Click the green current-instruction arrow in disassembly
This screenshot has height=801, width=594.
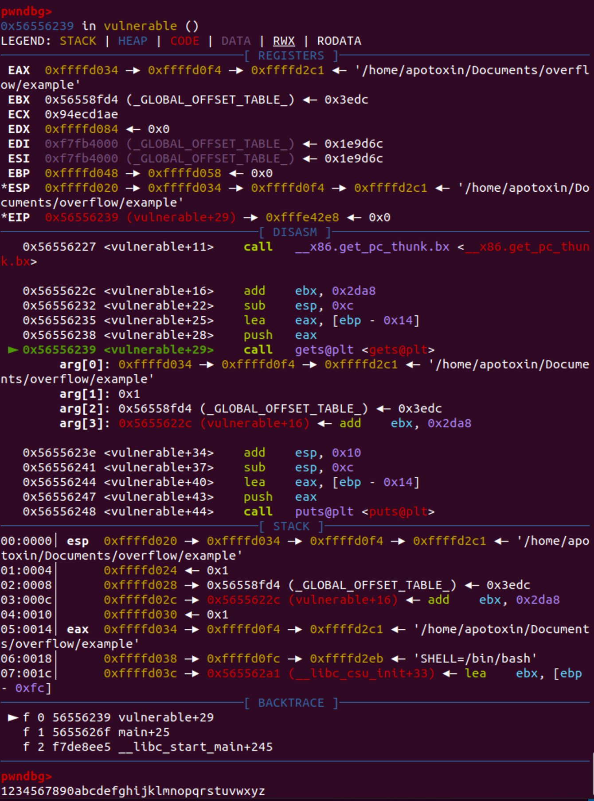(x=13, y=350)
